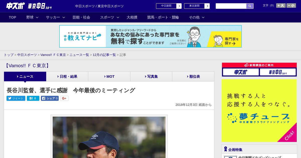Go to 12月の記事一覧 breadcrumb link
This screenshot has width=301, height=158.
click(x=104, y=55)
